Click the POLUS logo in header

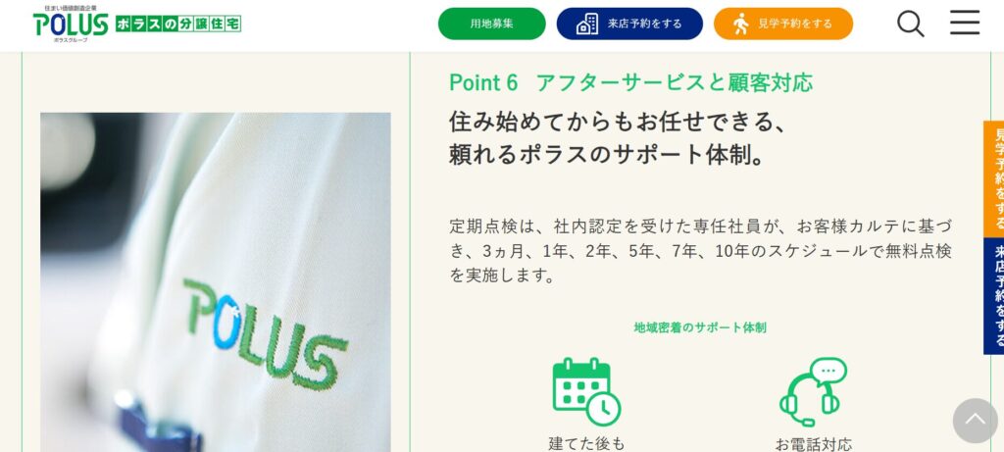tap(71, 24)
